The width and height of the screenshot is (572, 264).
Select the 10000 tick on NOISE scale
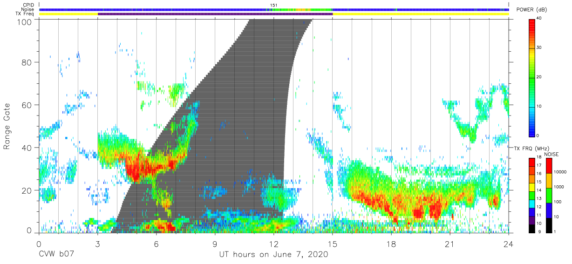[560, 171]
